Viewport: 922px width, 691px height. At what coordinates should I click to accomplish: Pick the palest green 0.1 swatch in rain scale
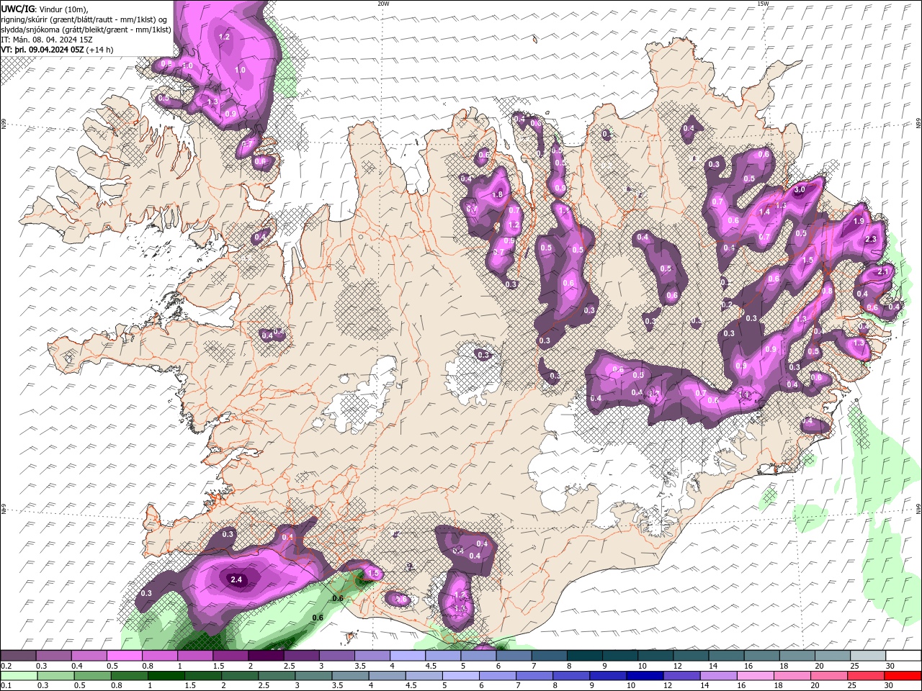pos(19,675)
